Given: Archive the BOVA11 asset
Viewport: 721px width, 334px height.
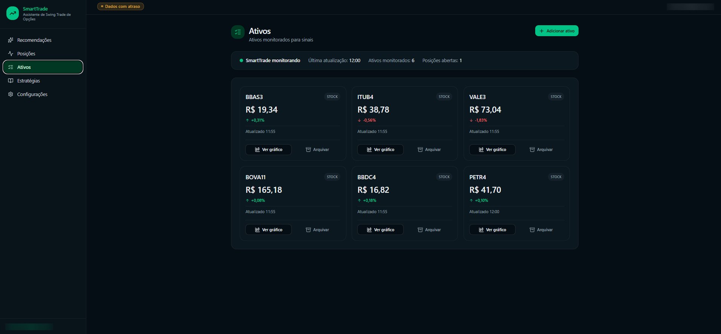Looking at the screenshot, I should coord(317,230).
